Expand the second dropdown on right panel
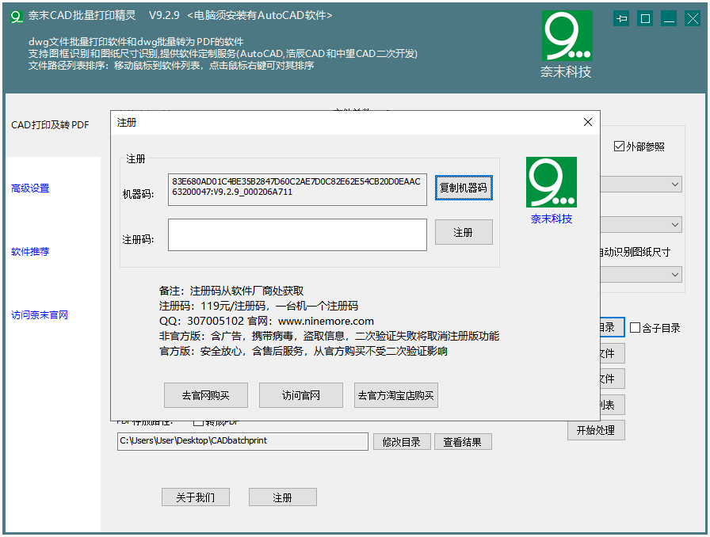This screenshot has height=537, width=710. (674, 225)
